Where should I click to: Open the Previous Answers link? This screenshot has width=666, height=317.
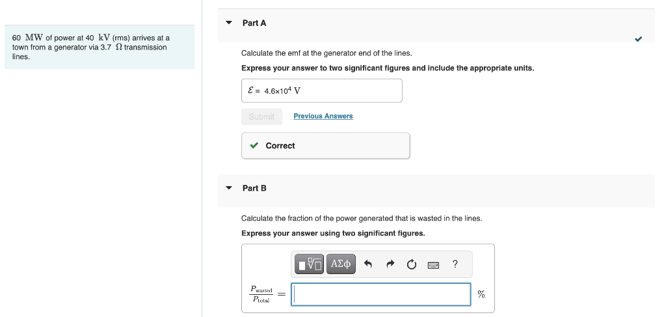[x=323, y=116]
